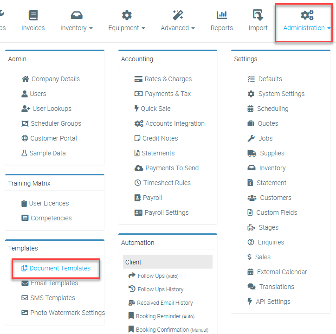Screen dimensions: 336x334
Task: Click the Customer Portal lifebuoy icon
Action: tap(25, 138)
